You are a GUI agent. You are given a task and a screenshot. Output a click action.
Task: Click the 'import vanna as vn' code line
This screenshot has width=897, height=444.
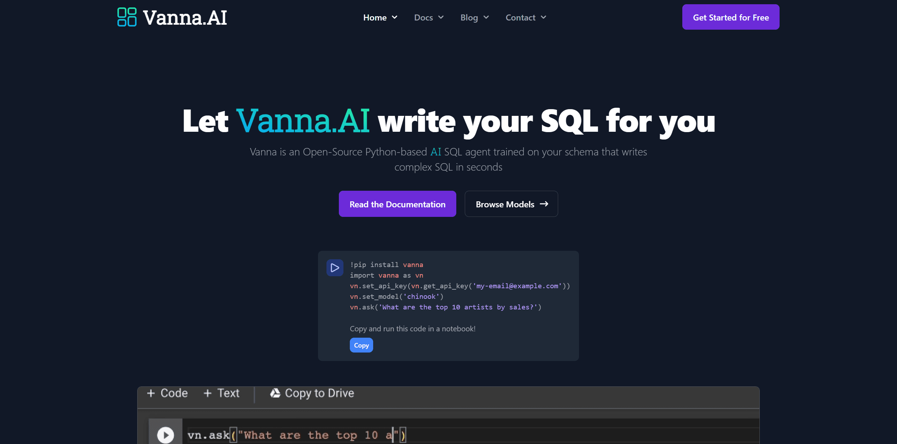[386, 275]
